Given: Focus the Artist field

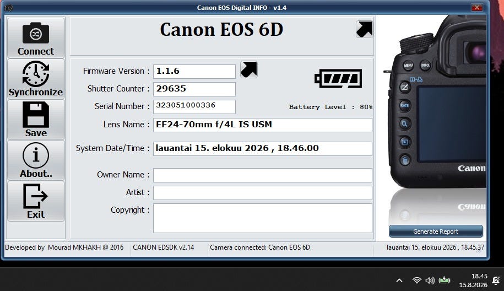Looking at the screenshot, I should pyautogui.click(x=263, y=192).
